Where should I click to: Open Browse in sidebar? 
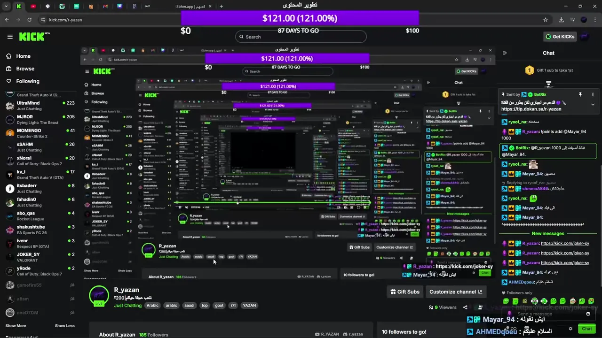point(25,69)
